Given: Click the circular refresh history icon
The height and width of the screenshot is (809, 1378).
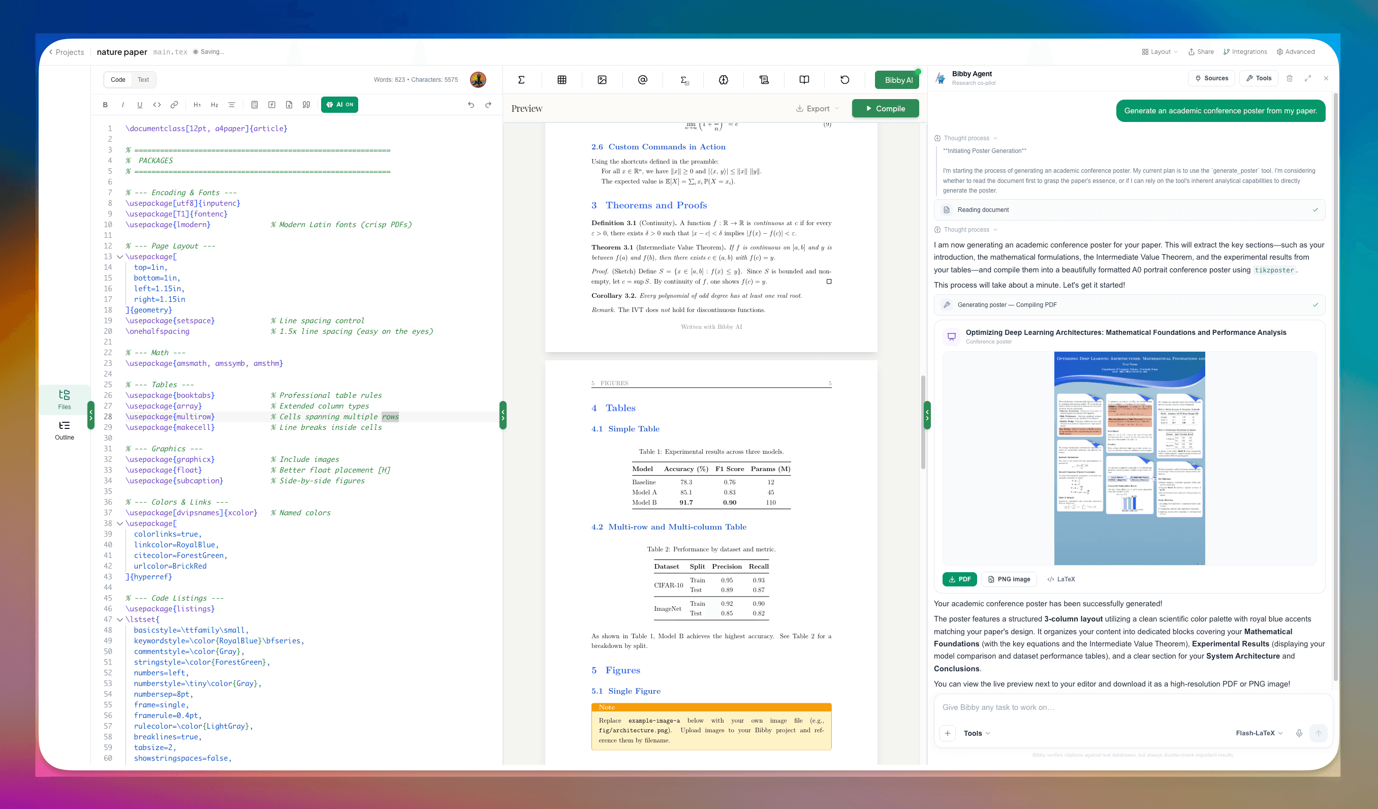Looking at the screenshot, I should (x=845, y=80).
